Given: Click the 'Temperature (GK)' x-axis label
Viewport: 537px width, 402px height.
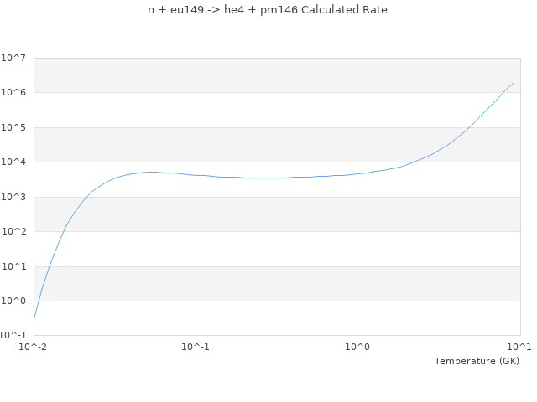Looking at the screenshot, I should pos(477,361).
